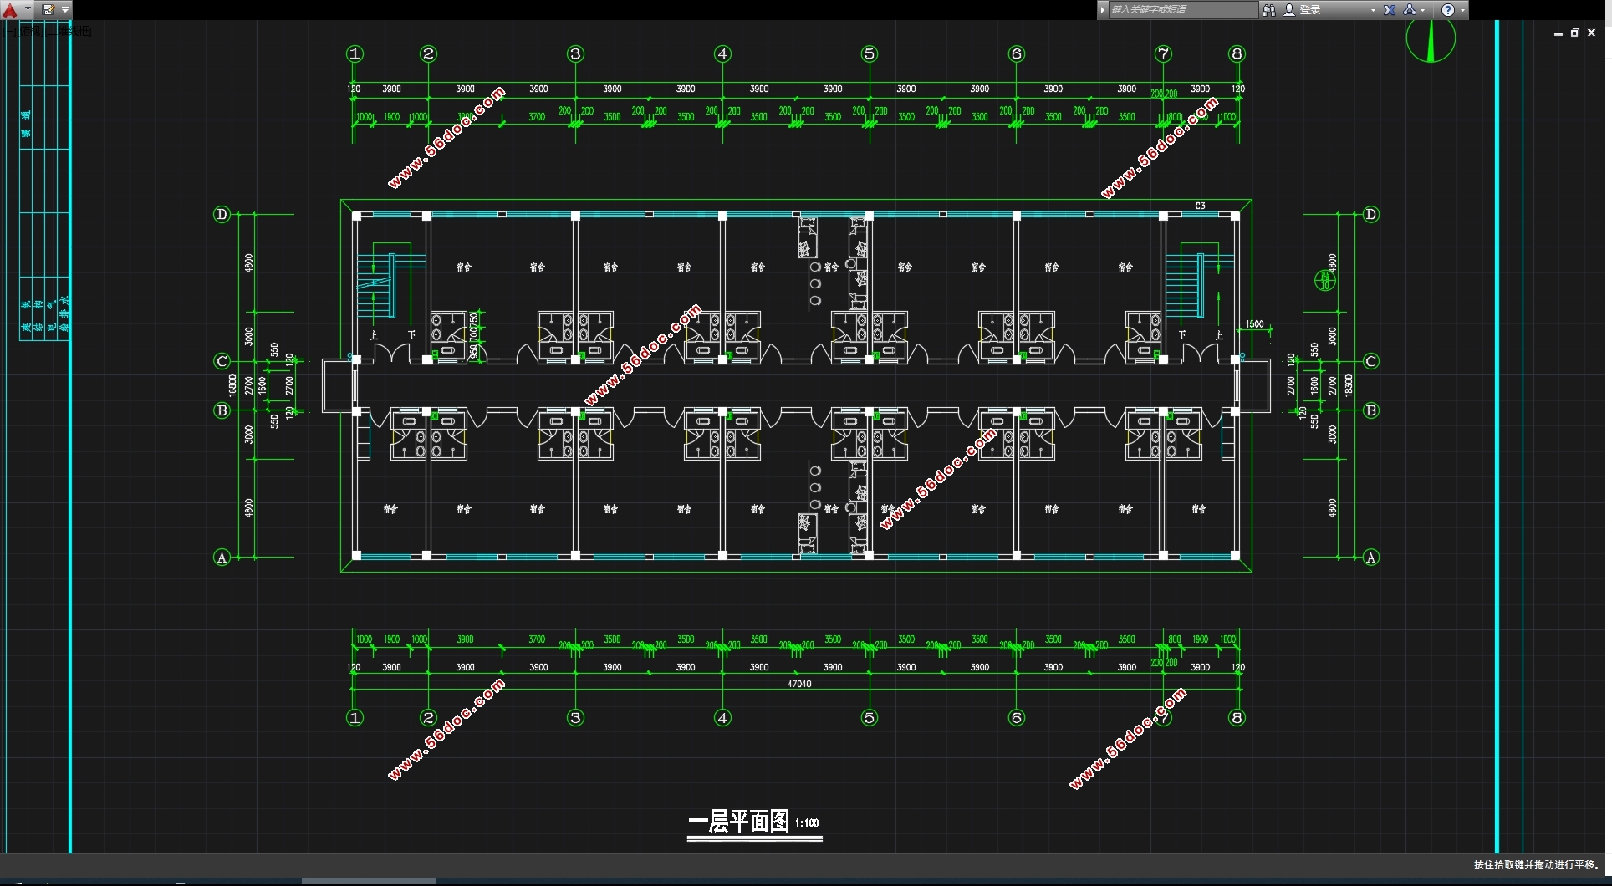Click the 登录 sign-in button

[1309, 10]
